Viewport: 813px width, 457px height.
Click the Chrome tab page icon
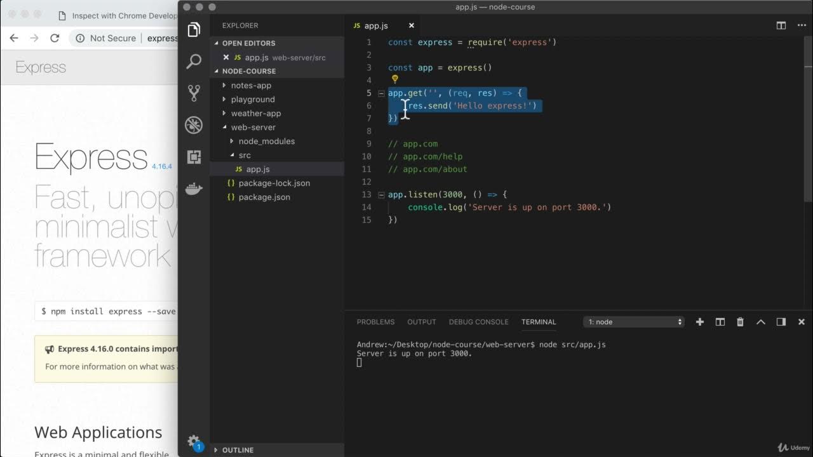coord(62,16)
